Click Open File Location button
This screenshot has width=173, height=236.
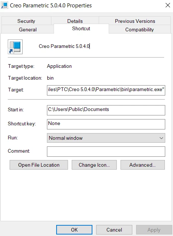pos(39,165)
